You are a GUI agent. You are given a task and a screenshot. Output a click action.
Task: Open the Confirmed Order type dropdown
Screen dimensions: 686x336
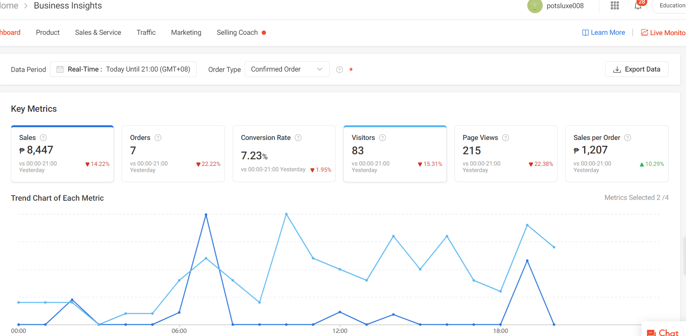click(x=287, y=69)
